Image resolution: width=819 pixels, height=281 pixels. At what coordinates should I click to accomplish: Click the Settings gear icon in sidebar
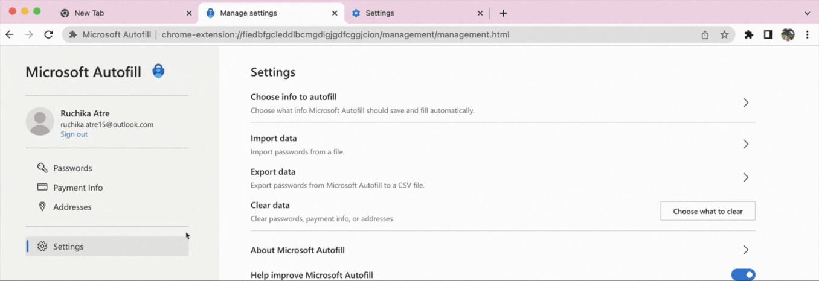point(42,247)
